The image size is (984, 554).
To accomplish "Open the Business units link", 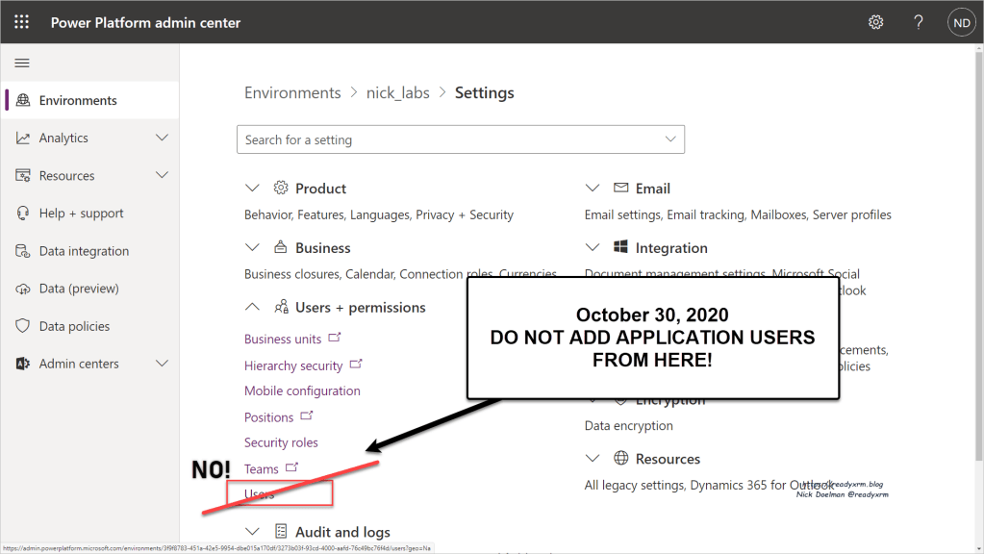I will tap(283, 339).
